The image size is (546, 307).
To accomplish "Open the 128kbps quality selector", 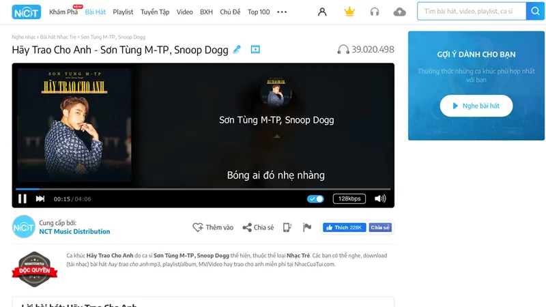I will [349, 199].
